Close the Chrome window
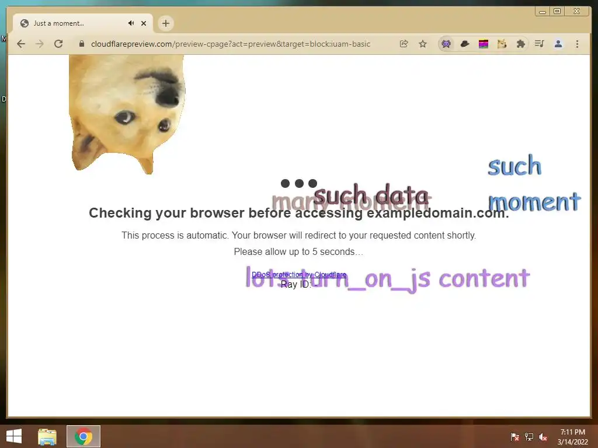The height and width of the screenshot is (448, 598). tap(577, 12)
